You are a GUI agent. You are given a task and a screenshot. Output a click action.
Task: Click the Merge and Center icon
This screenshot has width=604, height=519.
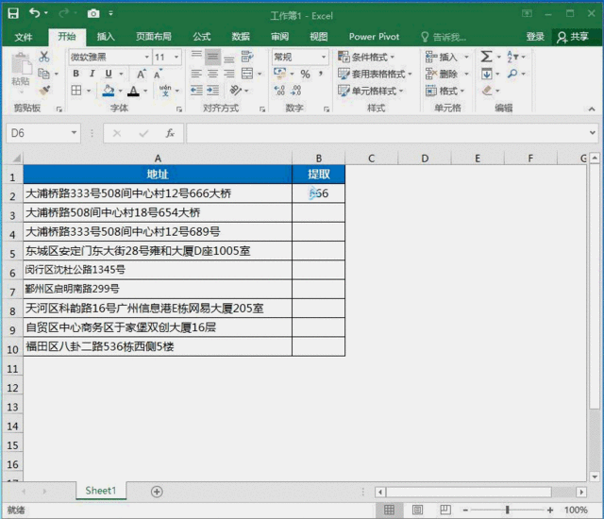pyautogui.click(x=247, y=74)
